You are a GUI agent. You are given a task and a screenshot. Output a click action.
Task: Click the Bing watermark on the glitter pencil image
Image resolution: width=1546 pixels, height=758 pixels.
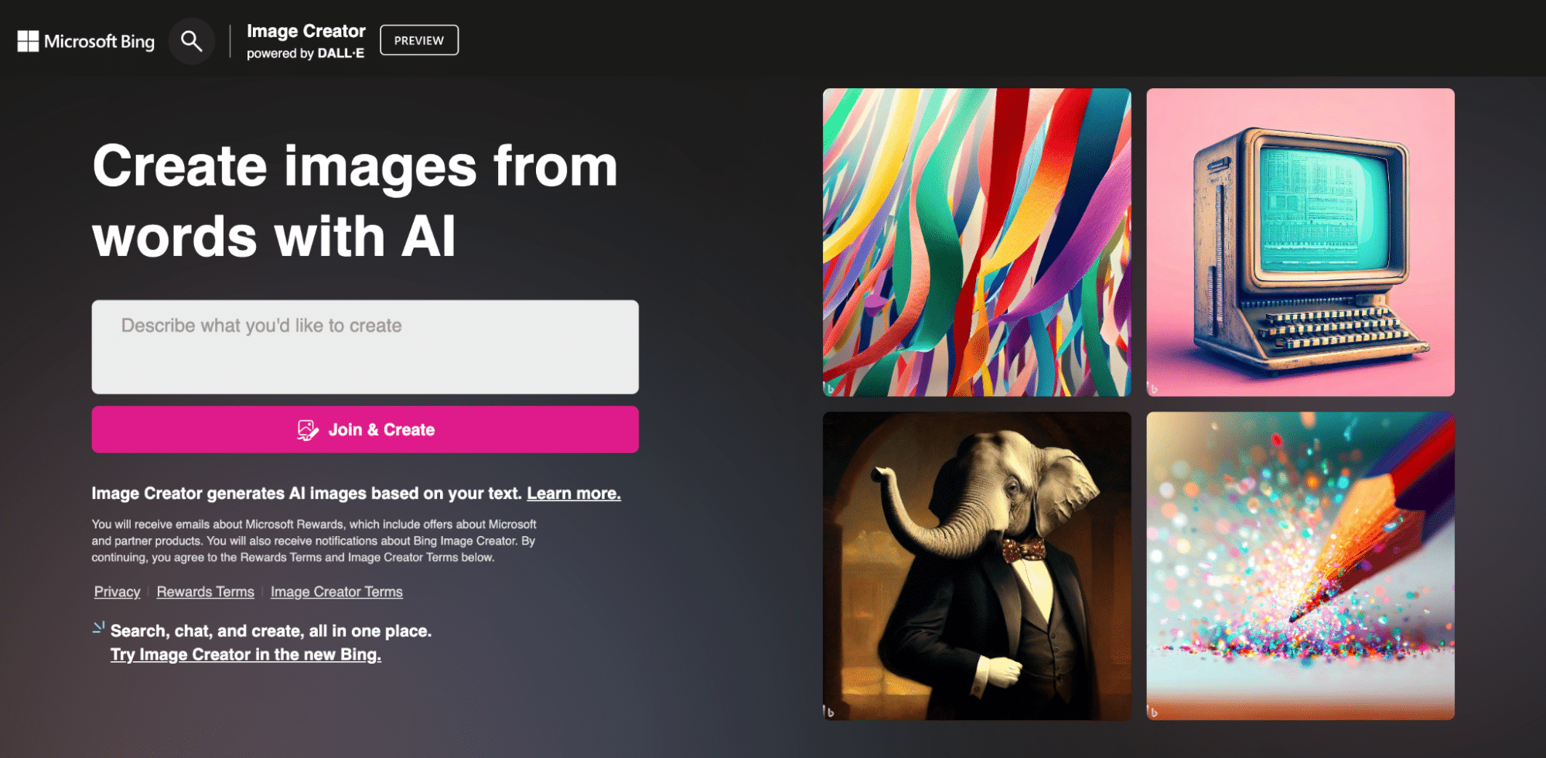point(1154,712)
